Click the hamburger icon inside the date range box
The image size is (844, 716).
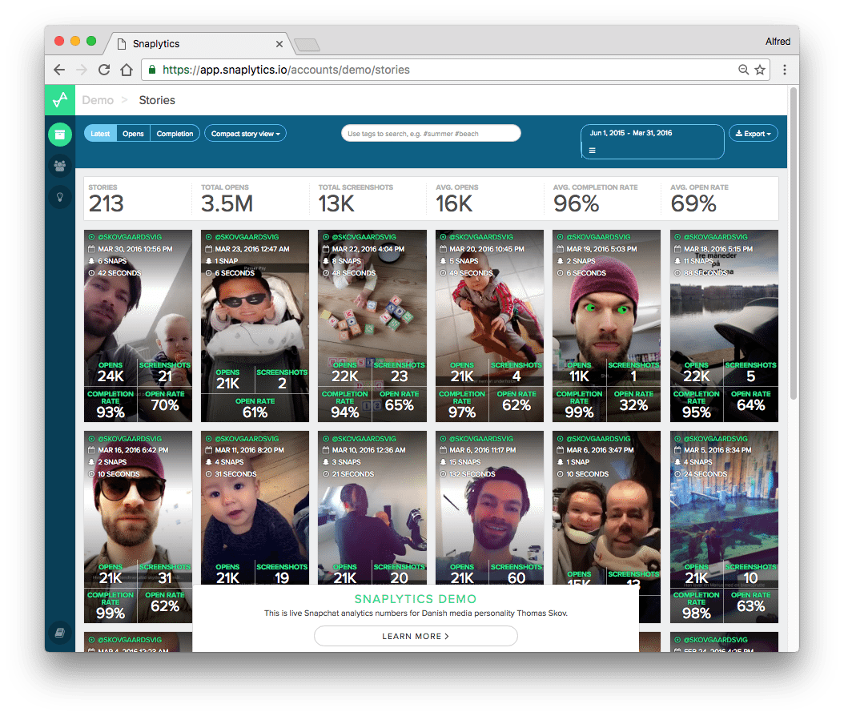[x=592, y=149]
